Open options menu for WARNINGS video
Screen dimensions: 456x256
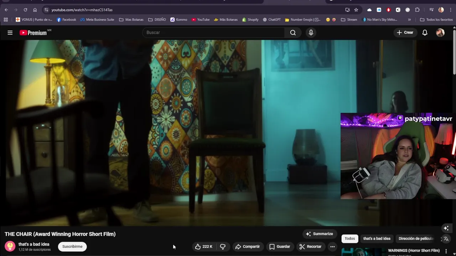(x=446, y=251)
